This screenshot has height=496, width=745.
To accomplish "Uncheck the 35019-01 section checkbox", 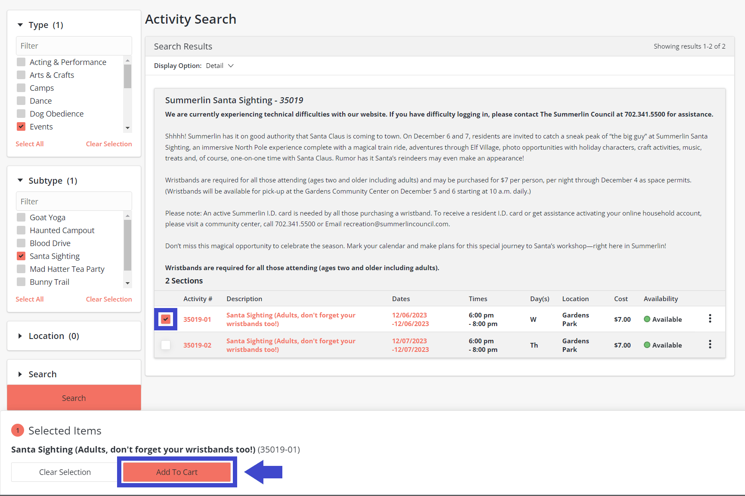I will click(166, 319).
